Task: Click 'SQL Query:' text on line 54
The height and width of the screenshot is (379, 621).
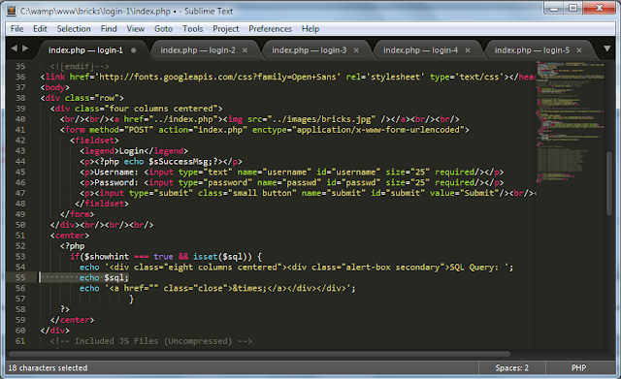Action: (474, 267)
